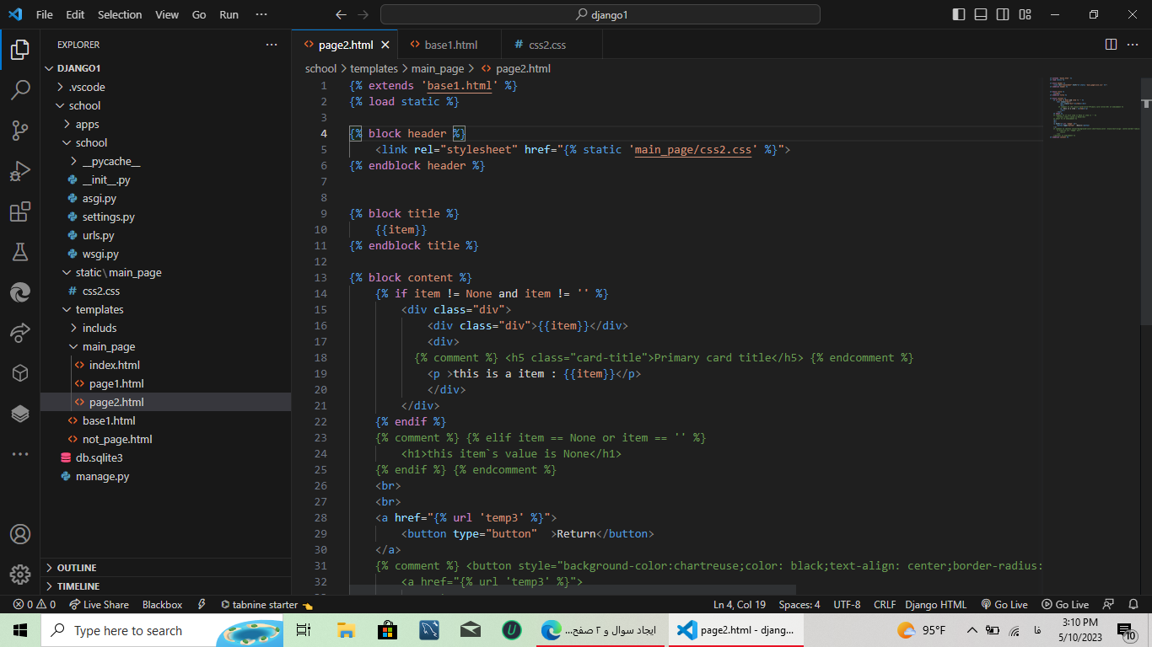Open the Search view in activity bar

click(20, 90)
